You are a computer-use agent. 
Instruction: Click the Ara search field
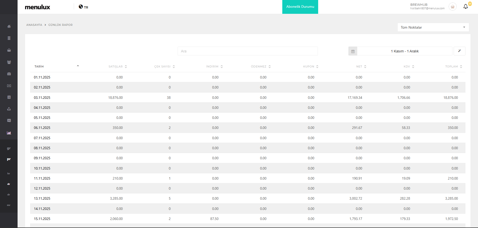247,51
